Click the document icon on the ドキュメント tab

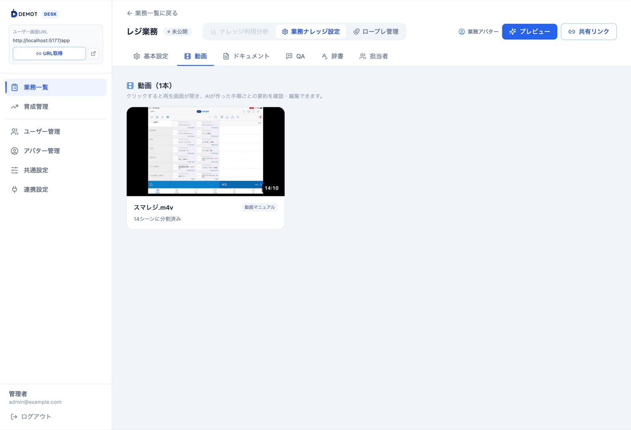coord(226,56)
